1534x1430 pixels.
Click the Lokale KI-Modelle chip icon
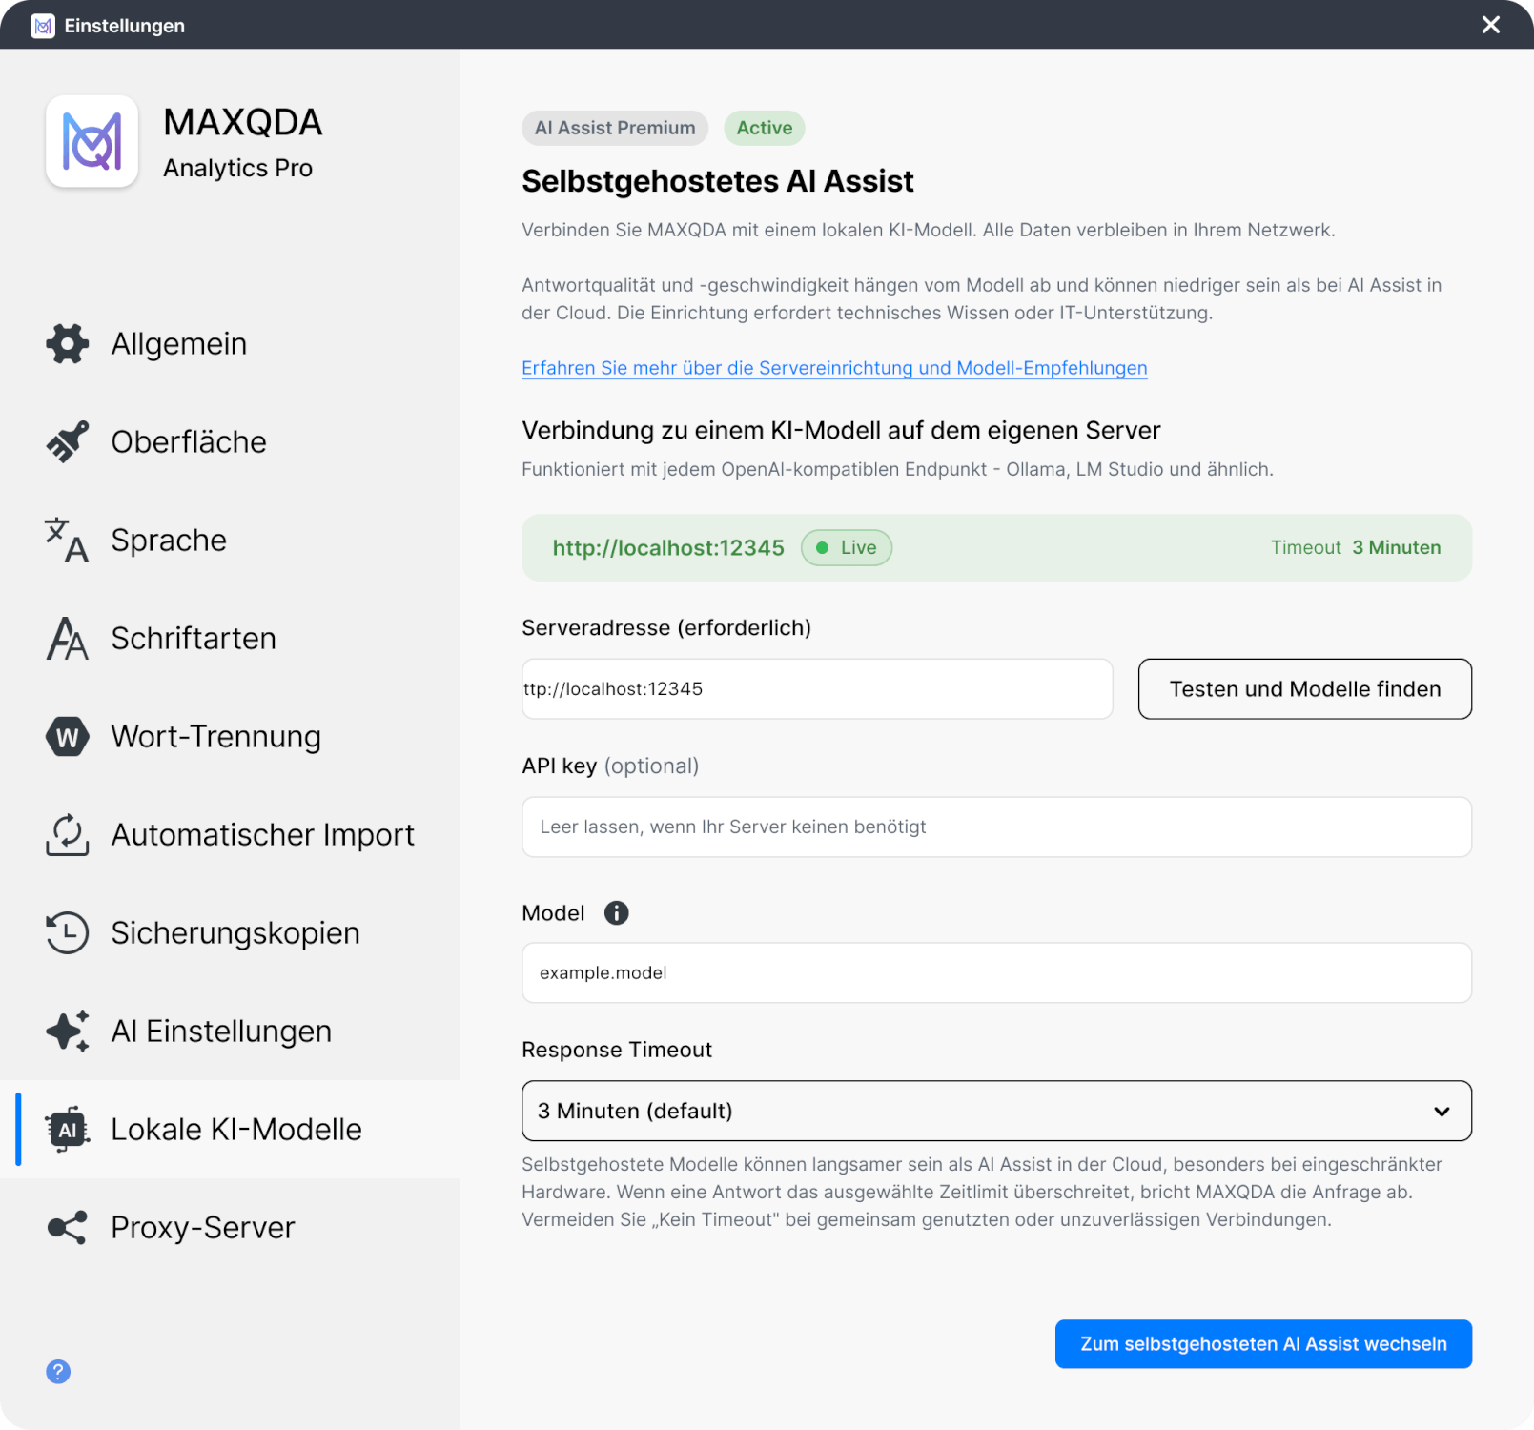point(67,1130)
